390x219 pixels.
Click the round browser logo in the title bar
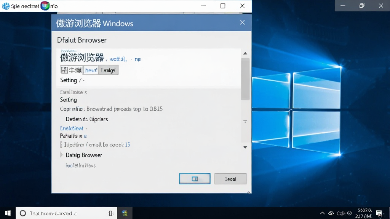click(45, 6)
